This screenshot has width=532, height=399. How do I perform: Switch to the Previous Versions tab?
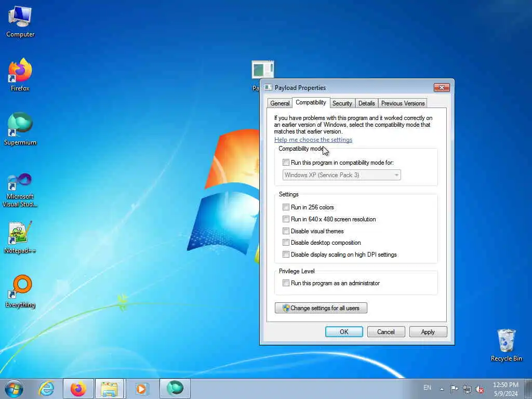tap(403, 103)
